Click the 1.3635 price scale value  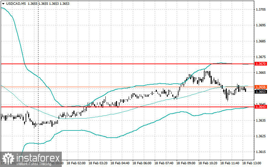tap(261, 121)
